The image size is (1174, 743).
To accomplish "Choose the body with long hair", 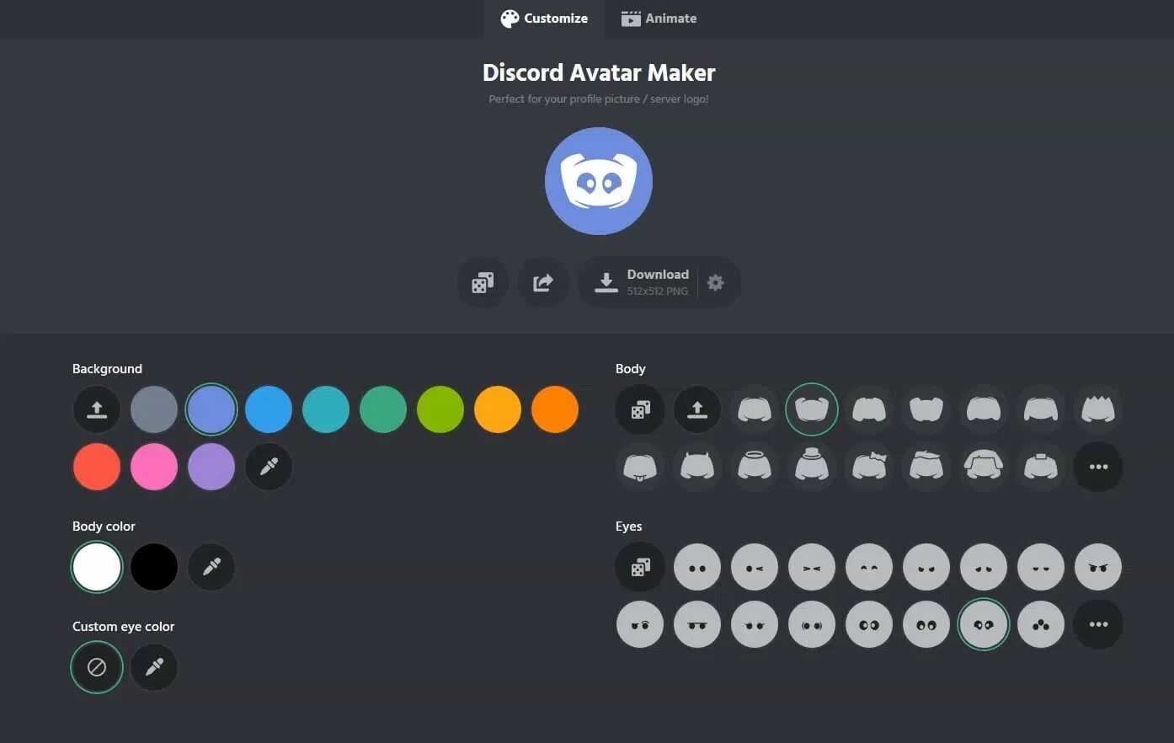I will [984, 467].
